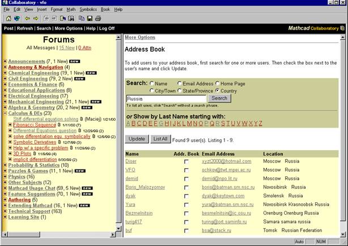Click the book with blue arrow icon
The image size is (348, 246).
point(63,19)
